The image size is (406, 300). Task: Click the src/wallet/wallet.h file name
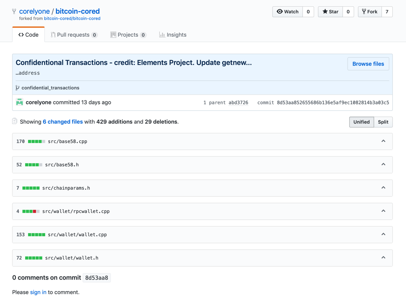(72, 258)
